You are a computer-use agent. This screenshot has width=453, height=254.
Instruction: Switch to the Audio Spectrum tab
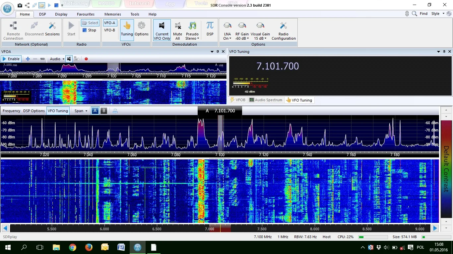pos(266,100)
